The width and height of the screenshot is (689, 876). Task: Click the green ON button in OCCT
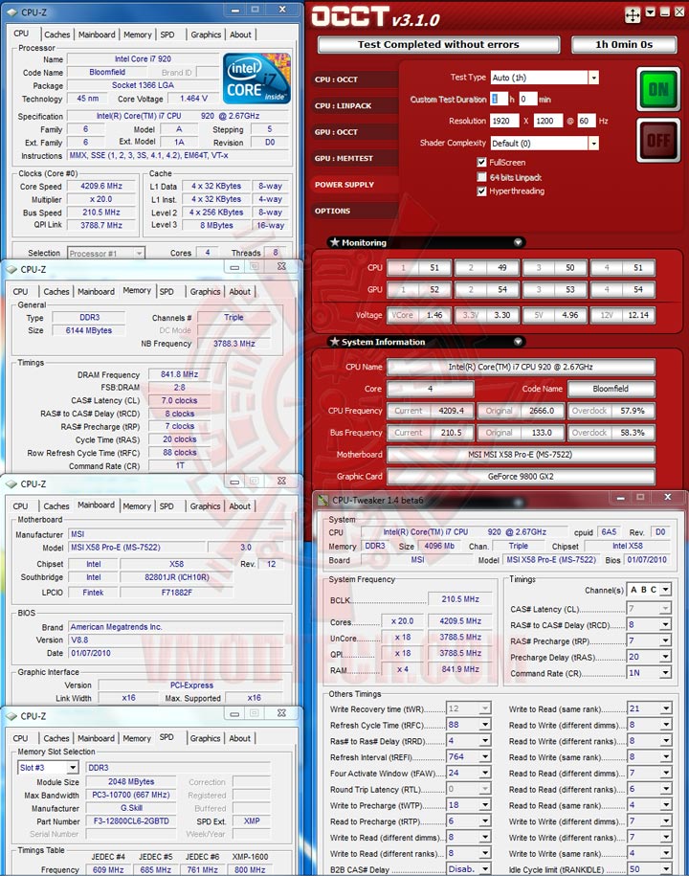pyautogui.click(x=658, y=89)
